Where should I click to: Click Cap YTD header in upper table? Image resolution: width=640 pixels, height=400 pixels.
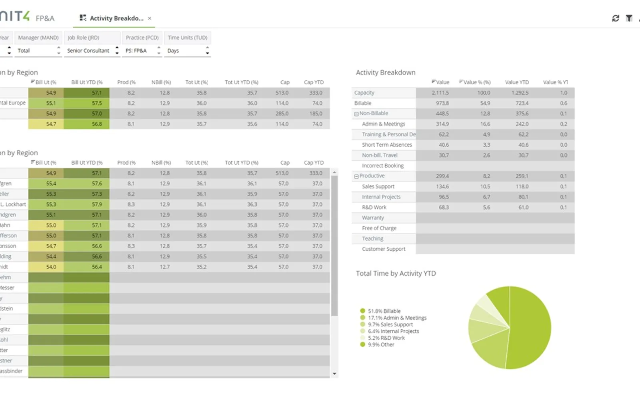pyautogui.click(x=314, y=82)
